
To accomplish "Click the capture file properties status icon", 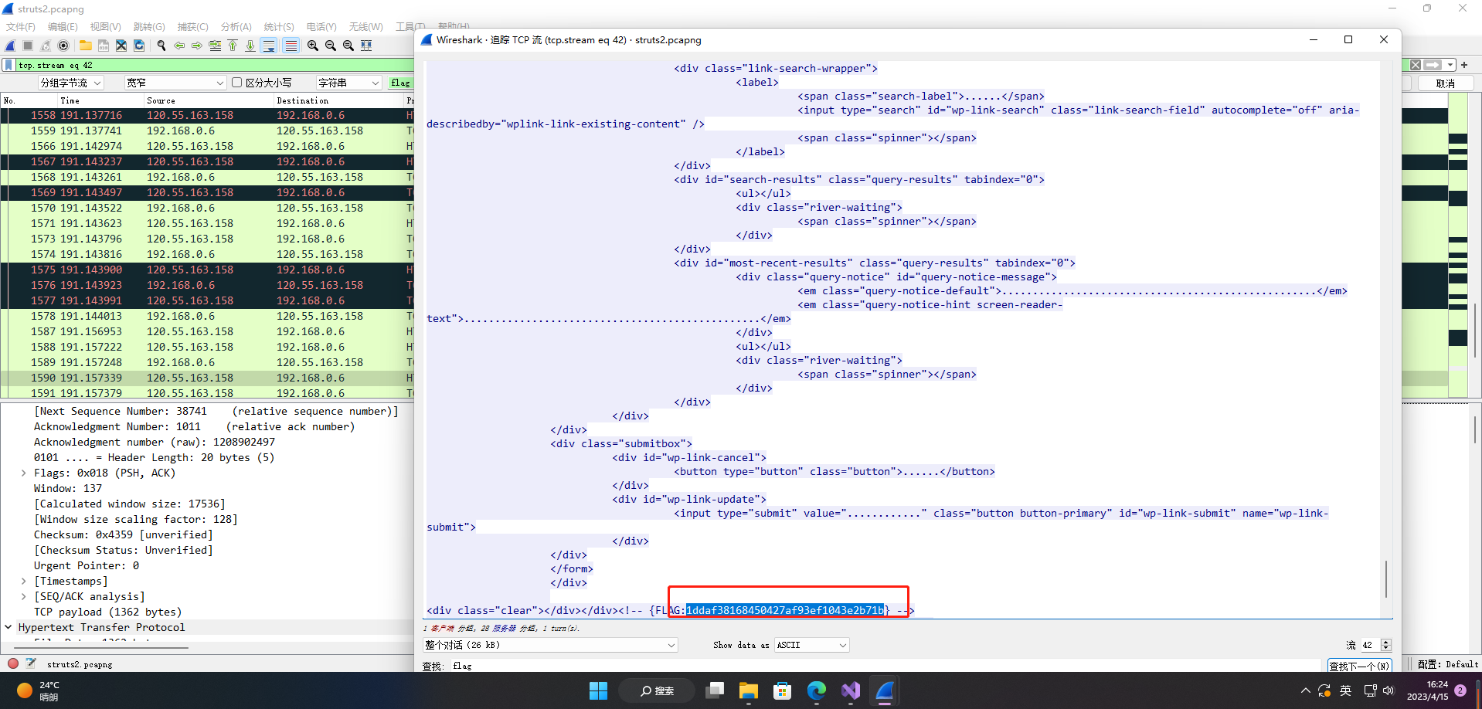I will (x=31, y=663).
